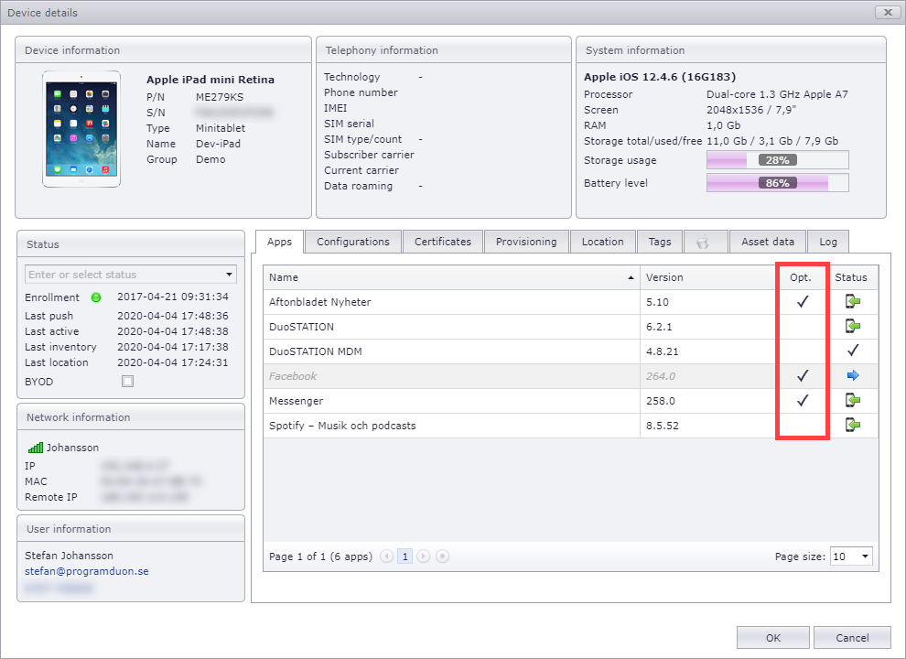Click the device group value Demo
Viewport: 906px width, 659px height.
[x=210, y=159]
